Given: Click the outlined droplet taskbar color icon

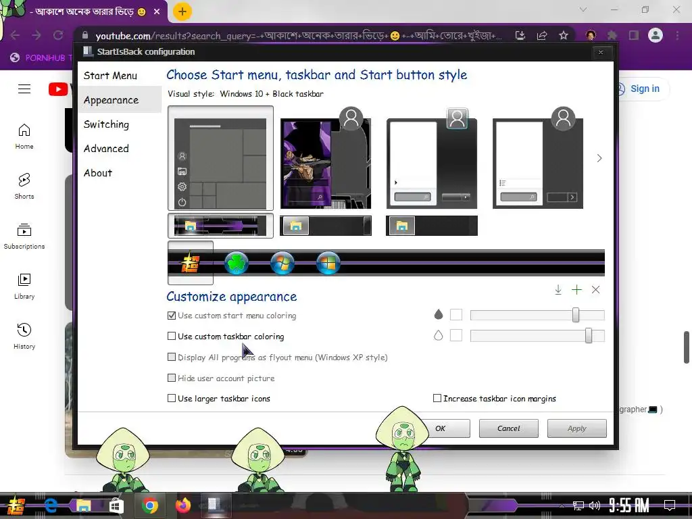Looking at the screenshot, I should point(438,335).
